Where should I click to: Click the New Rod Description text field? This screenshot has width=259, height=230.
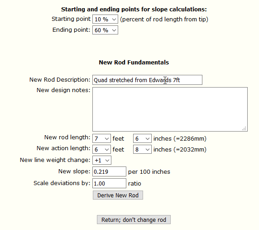tap(147, 80)
